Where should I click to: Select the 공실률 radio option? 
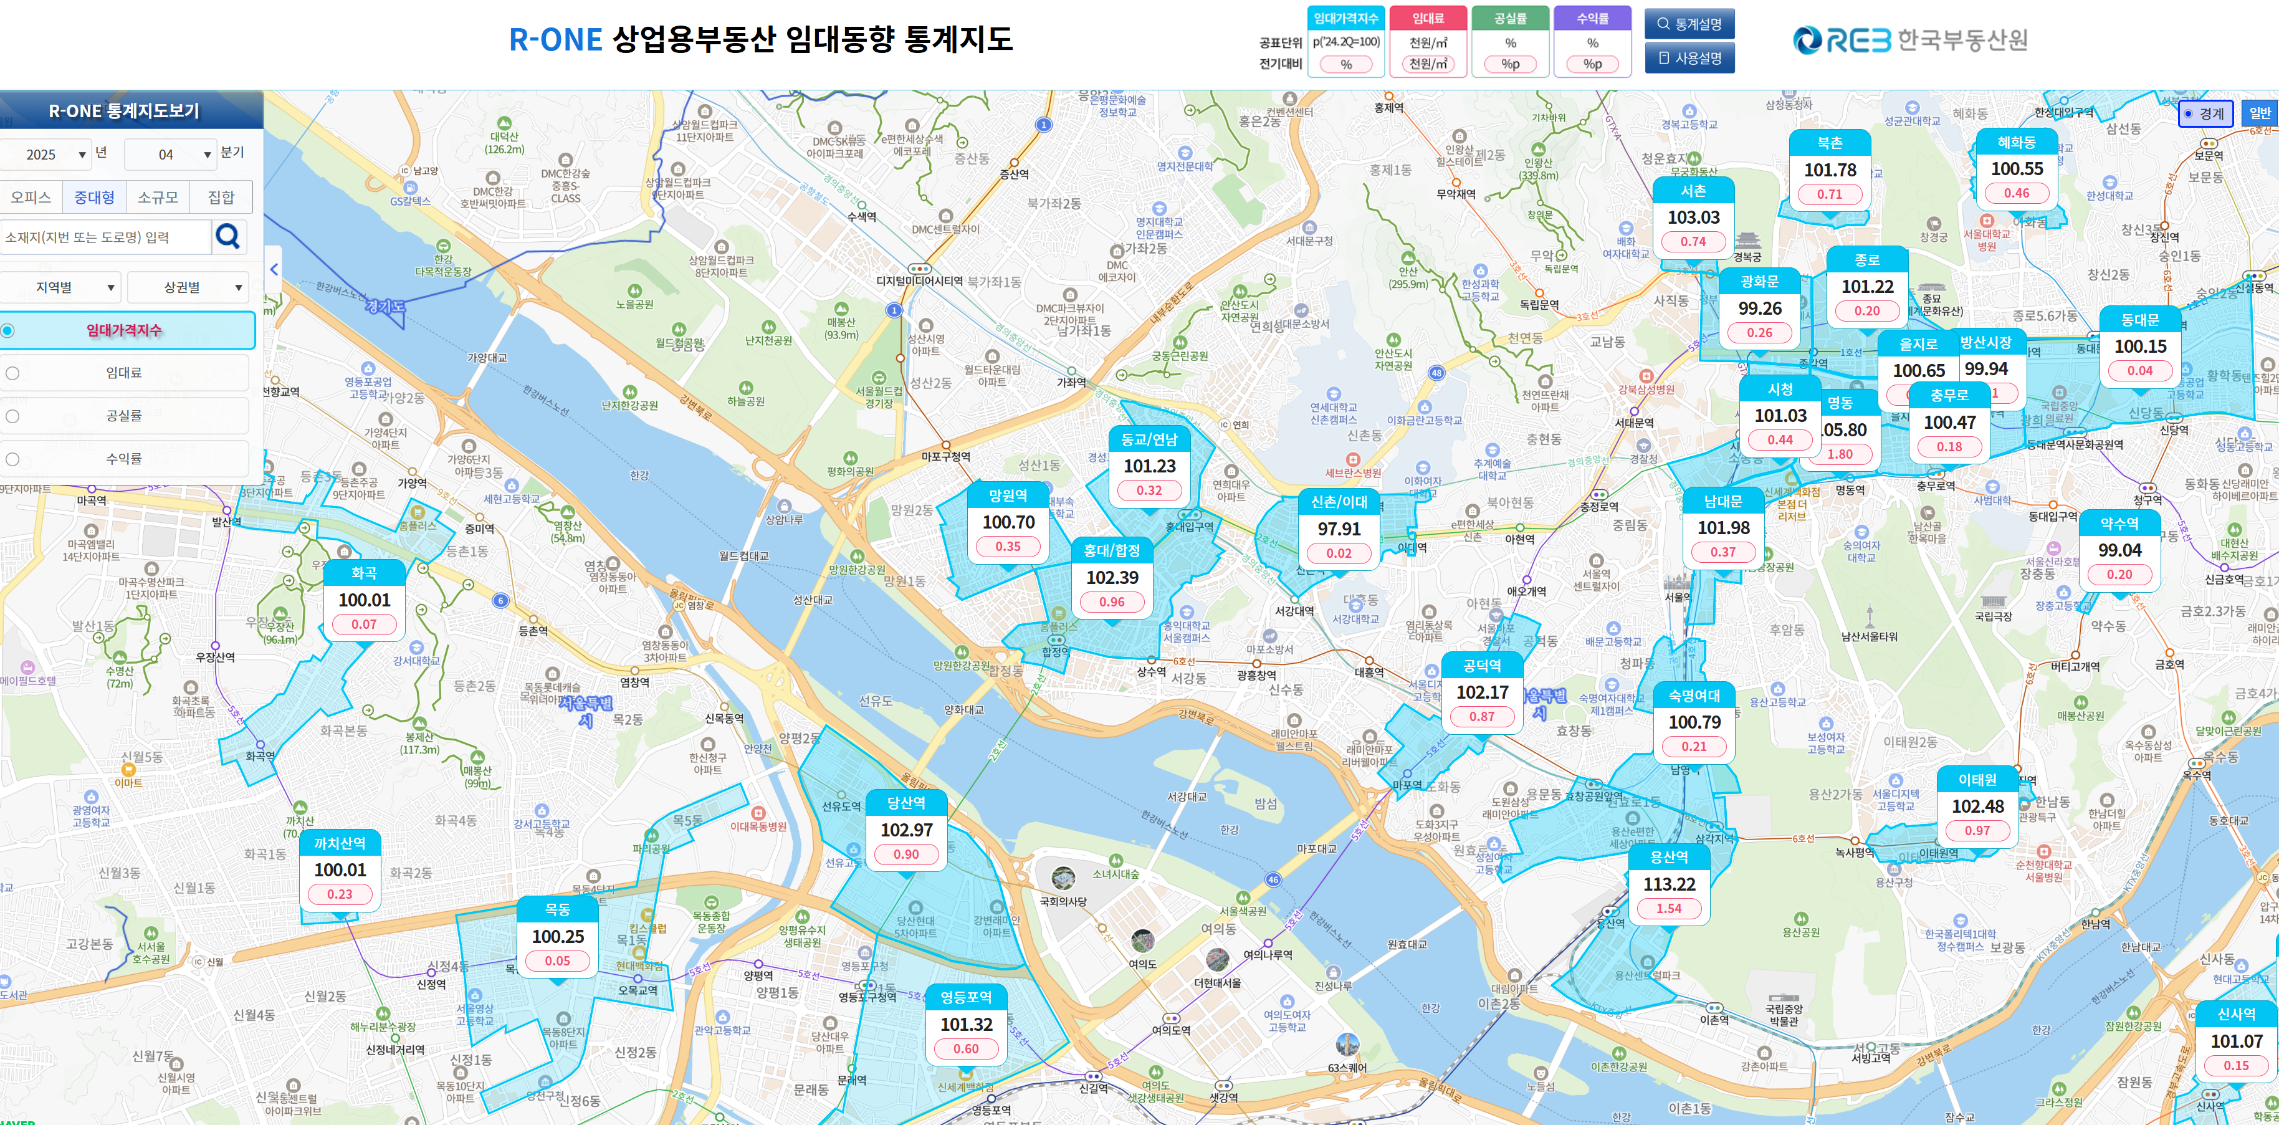coord(12,416)
